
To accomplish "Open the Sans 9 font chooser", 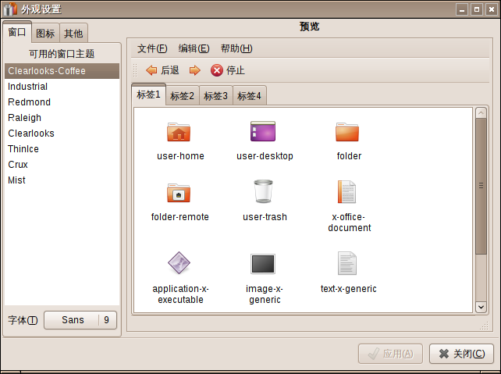I will (80, 320).
